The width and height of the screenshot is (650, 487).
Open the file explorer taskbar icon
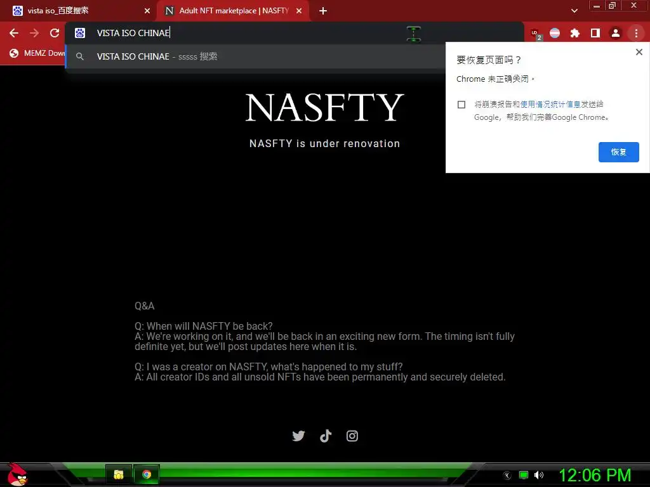pos(119,474)
